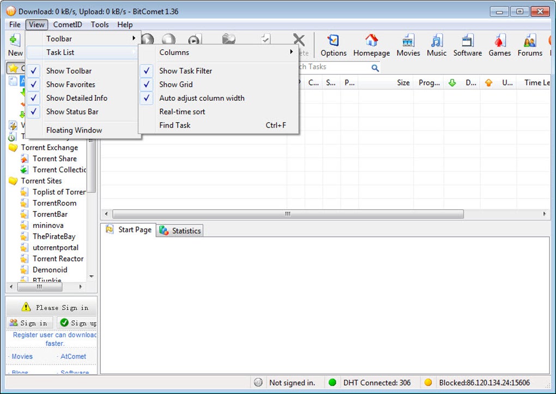The height and width of the screenshot is (394, 556).
Task: Click the sign-in status icon in status bar
Action: tap(258, 383)
